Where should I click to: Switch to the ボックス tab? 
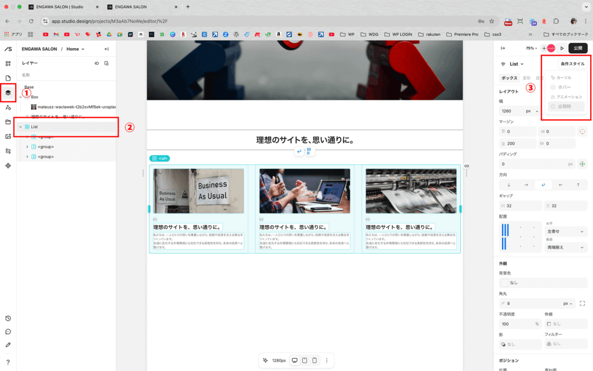click(509, 78)
